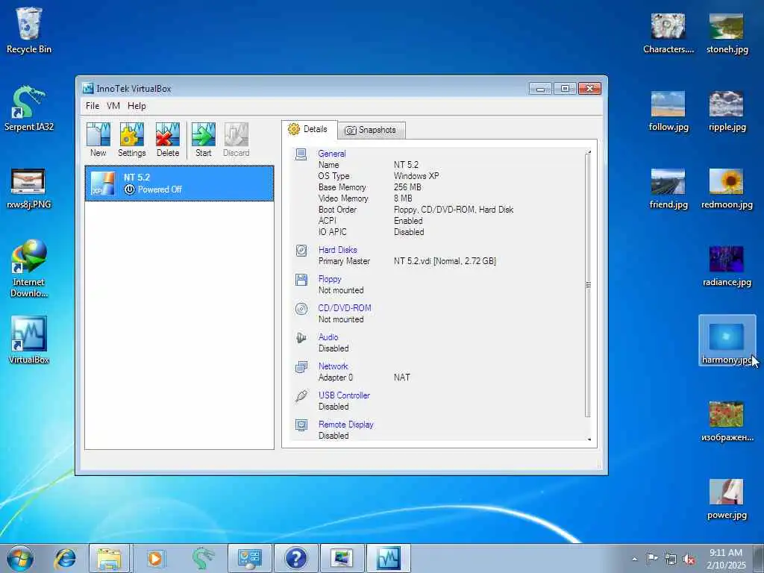Image resolution: width=764 pixels, height=573 pixels.
Task: Click the Serpent dragon icon on taskbar
Action: [202, 558]
